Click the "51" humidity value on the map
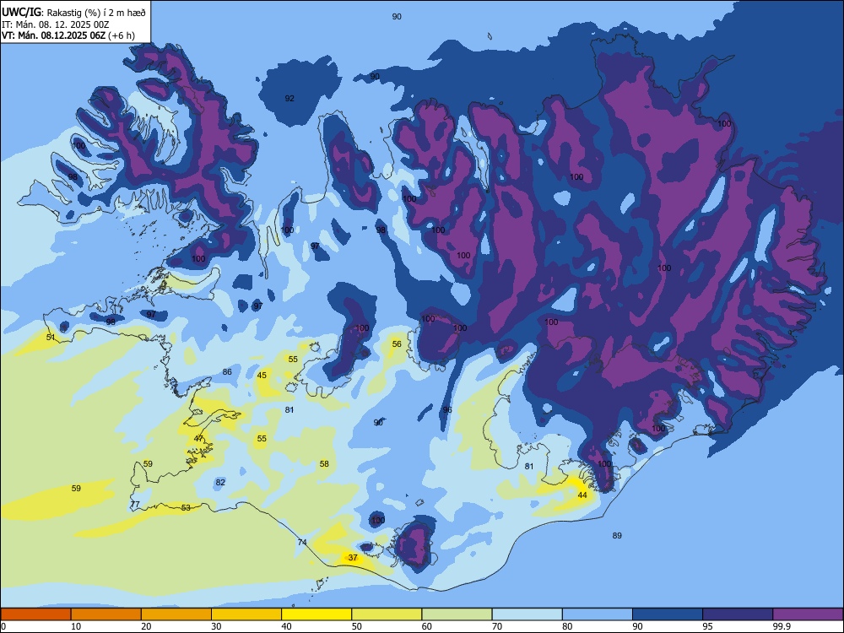This screenshot has height=633, width=844. 51,337
